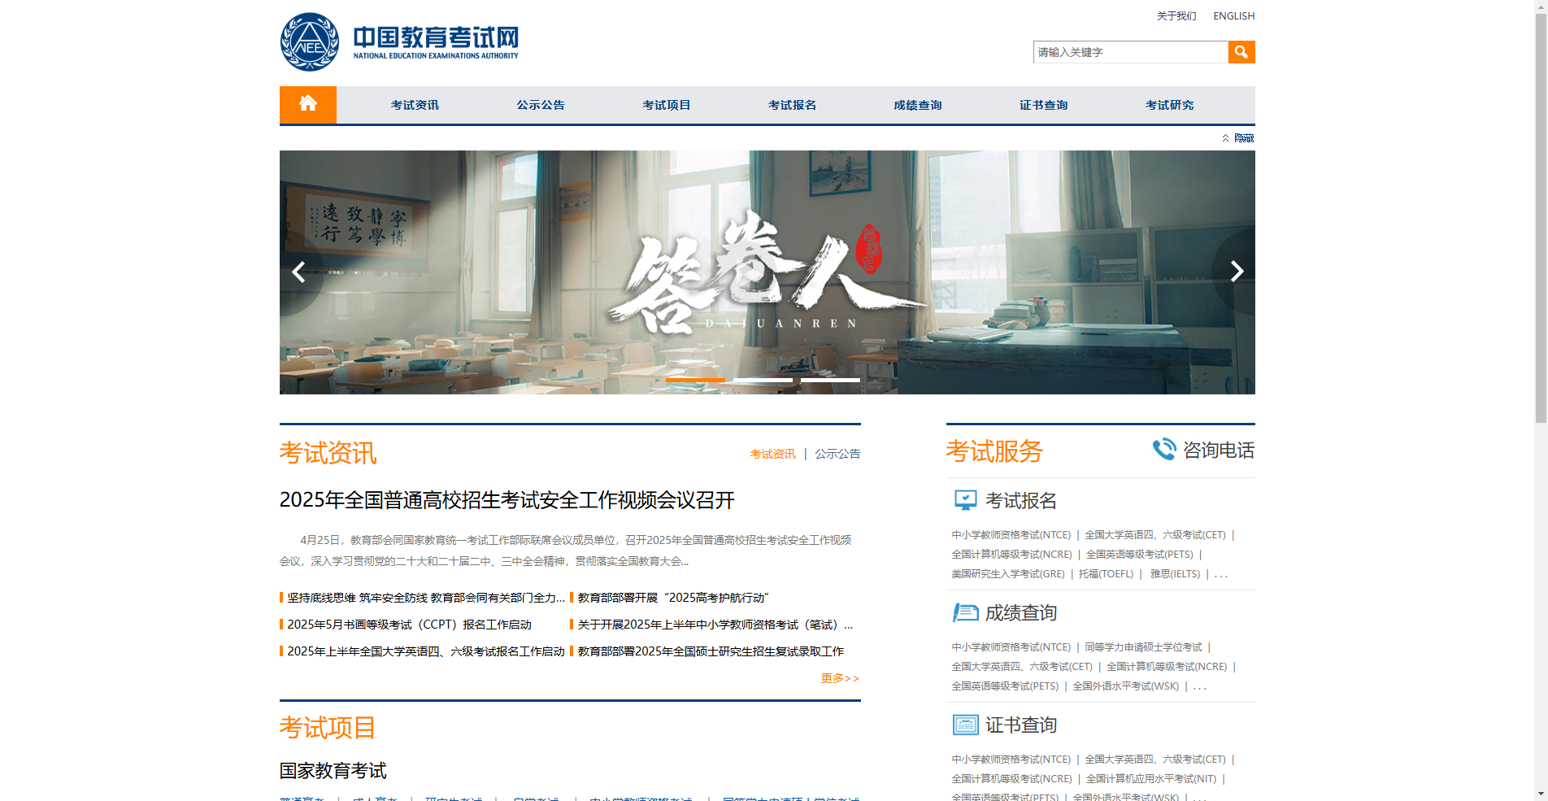
Task: Switch the site language to ENGLISH
Action: click(1233, 15)
